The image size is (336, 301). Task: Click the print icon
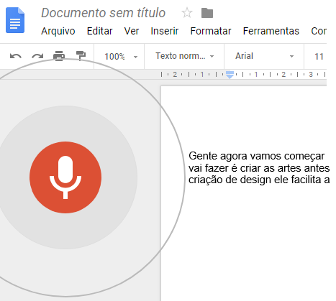click(x=59, y=56)
